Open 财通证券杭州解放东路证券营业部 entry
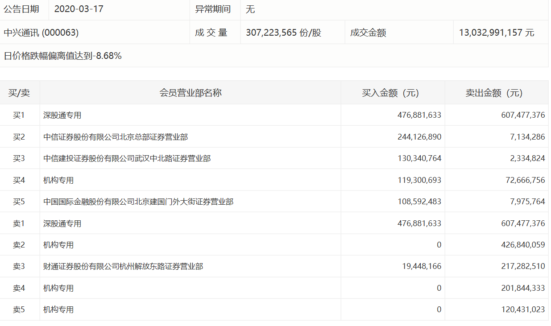551x326 pixels. (x=123, y=266)
